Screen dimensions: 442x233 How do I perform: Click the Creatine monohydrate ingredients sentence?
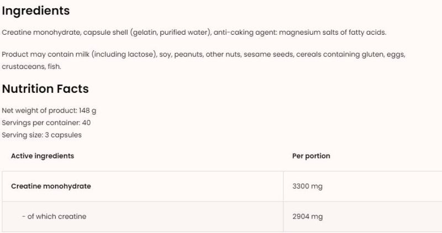193,33
